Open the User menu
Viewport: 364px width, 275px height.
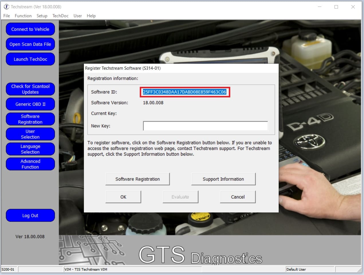[x=78, y=16]
